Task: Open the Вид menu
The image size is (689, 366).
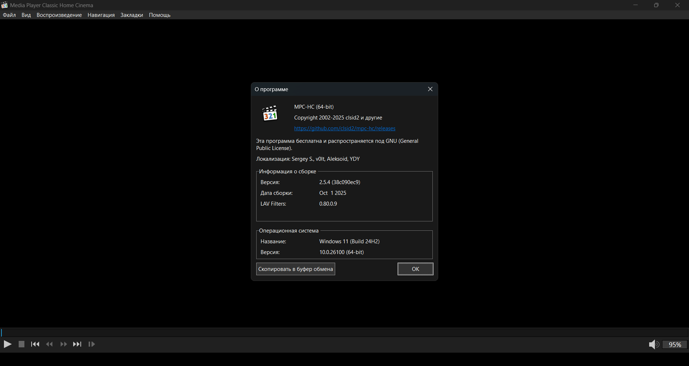Action: pyautogui.click(x=26, y=15)
